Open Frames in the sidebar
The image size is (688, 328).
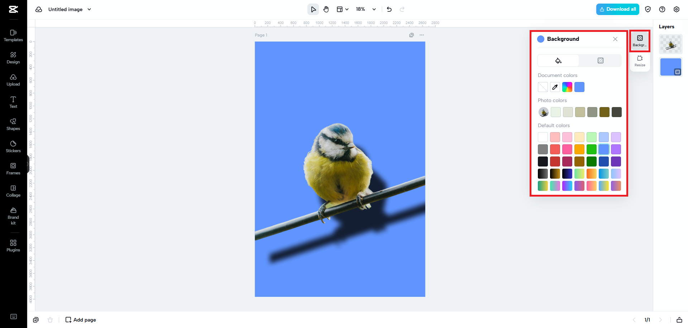tap(13, 169)
